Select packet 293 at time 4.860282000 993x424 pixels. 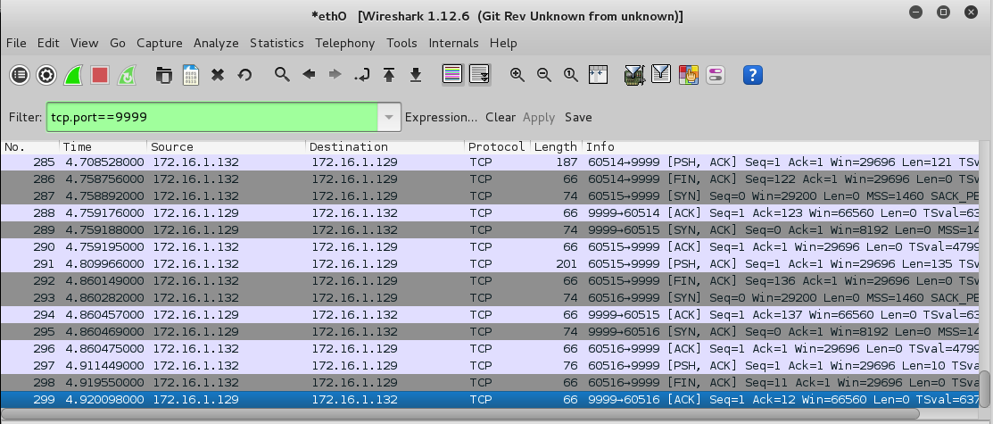click(x=490, y=298)
